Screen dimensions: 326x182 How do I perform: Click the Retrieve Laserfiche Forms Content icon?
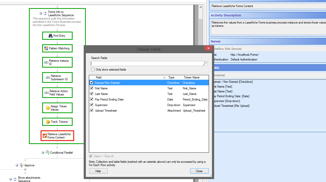pyautogui.click(x=45, y=136)
